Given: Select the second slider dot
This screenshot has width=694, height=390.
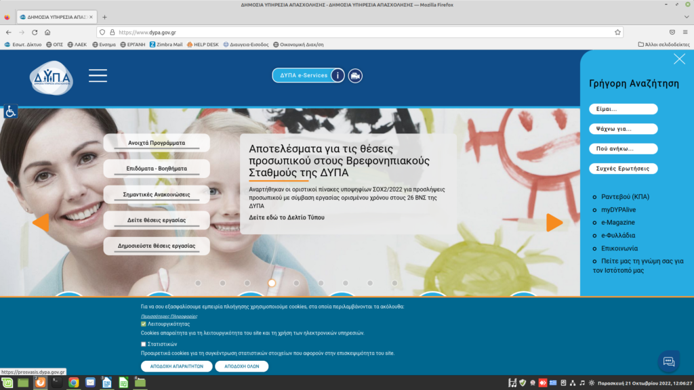Looking at the screenshot, I should click(222, 283).
